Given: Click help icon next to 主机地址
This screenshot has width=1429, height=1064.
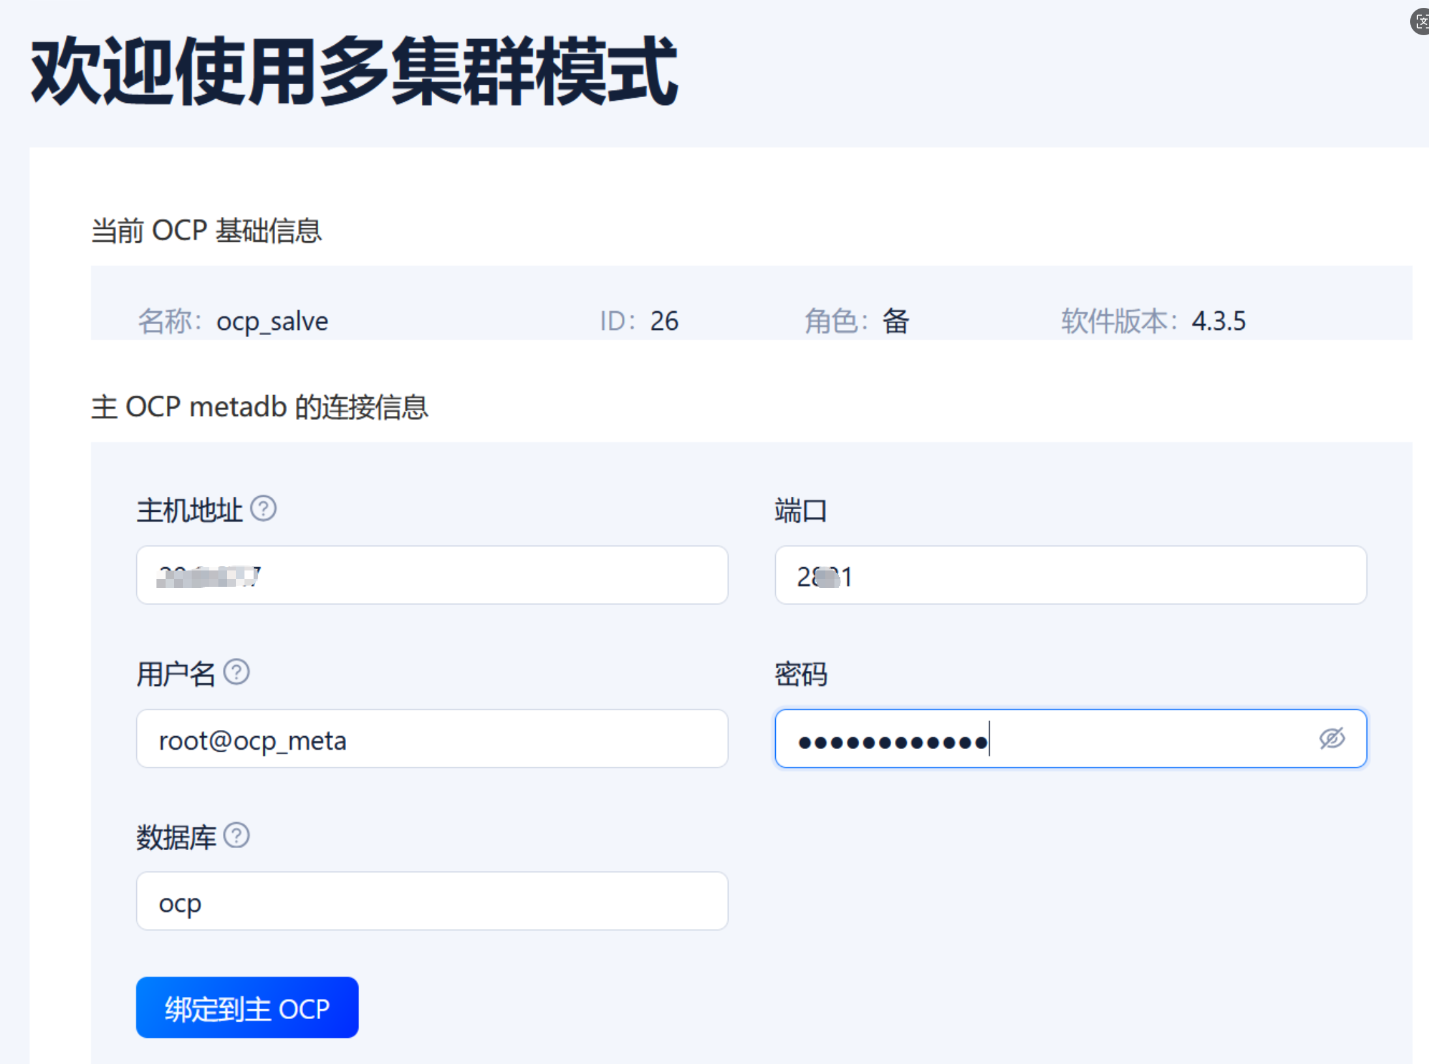Looking at the screenshot, I should click(263, 509).
